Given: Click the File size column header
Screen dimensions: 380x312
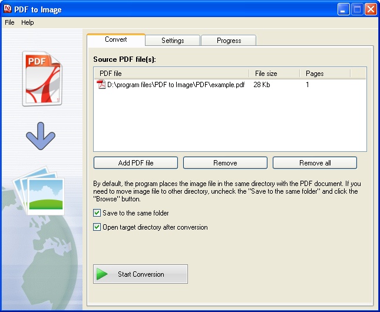Looking at the screenshot, I should (275, 74).
